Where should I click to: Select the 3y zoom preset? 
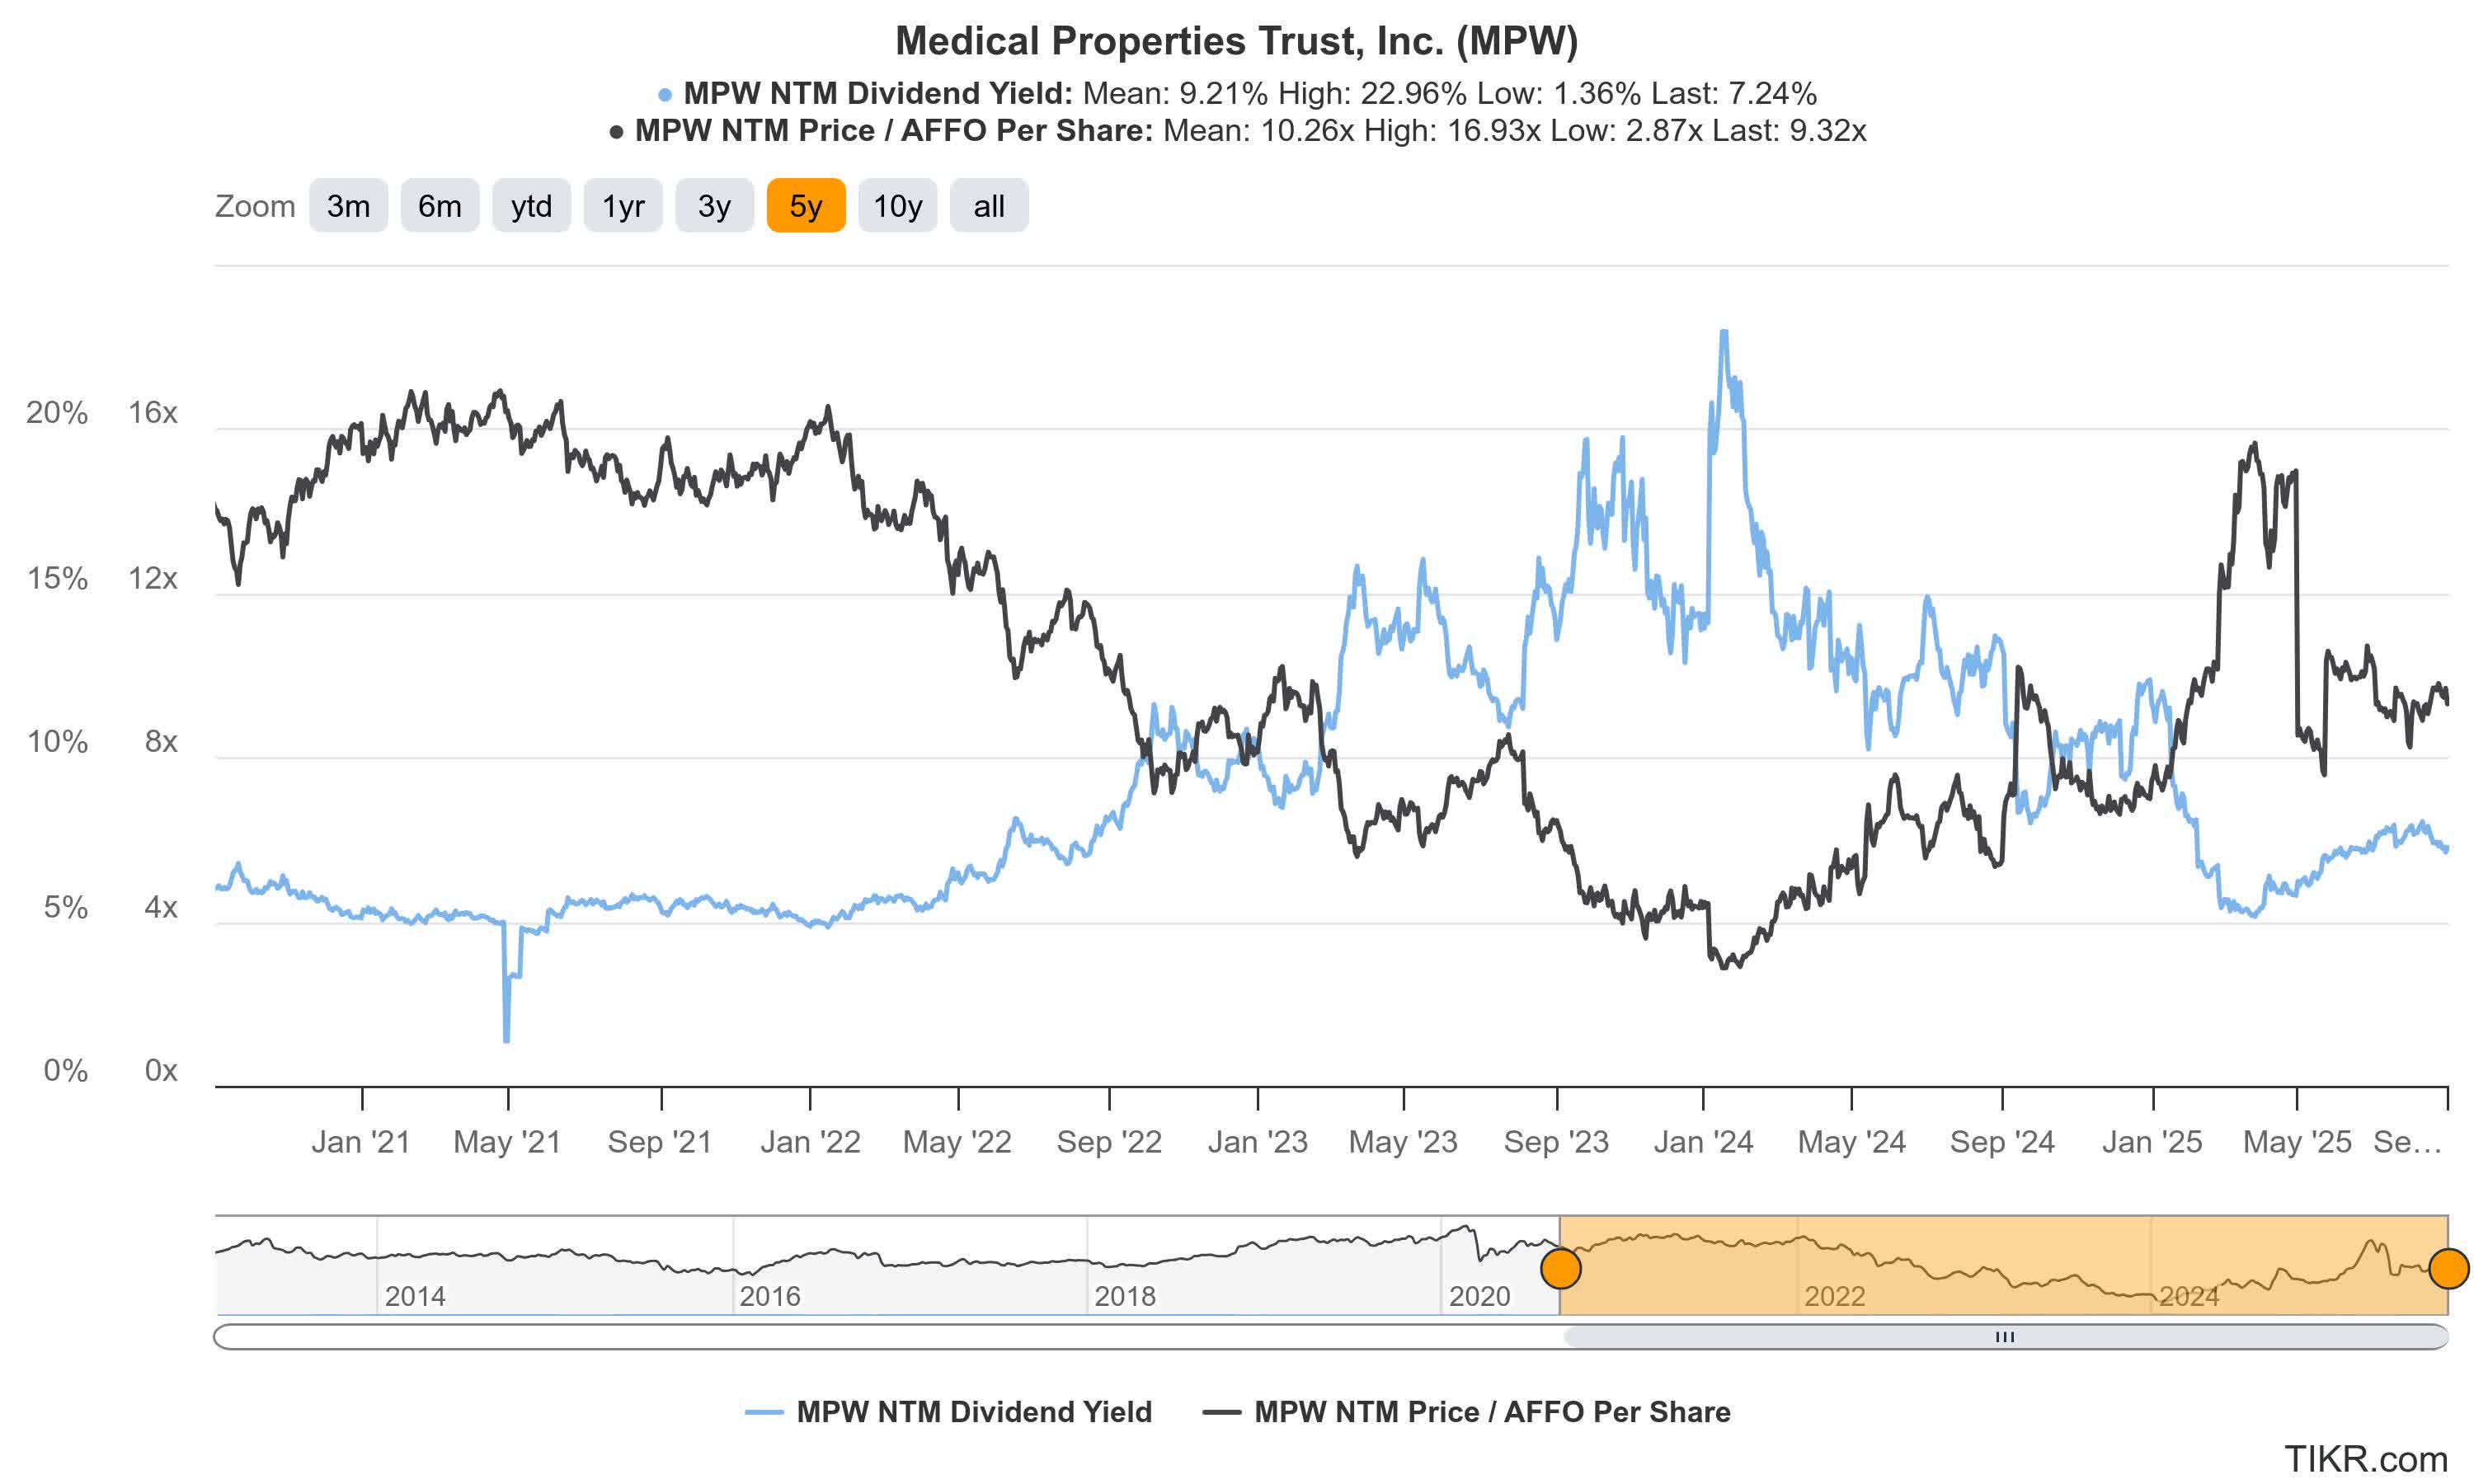tap(714, 206)
